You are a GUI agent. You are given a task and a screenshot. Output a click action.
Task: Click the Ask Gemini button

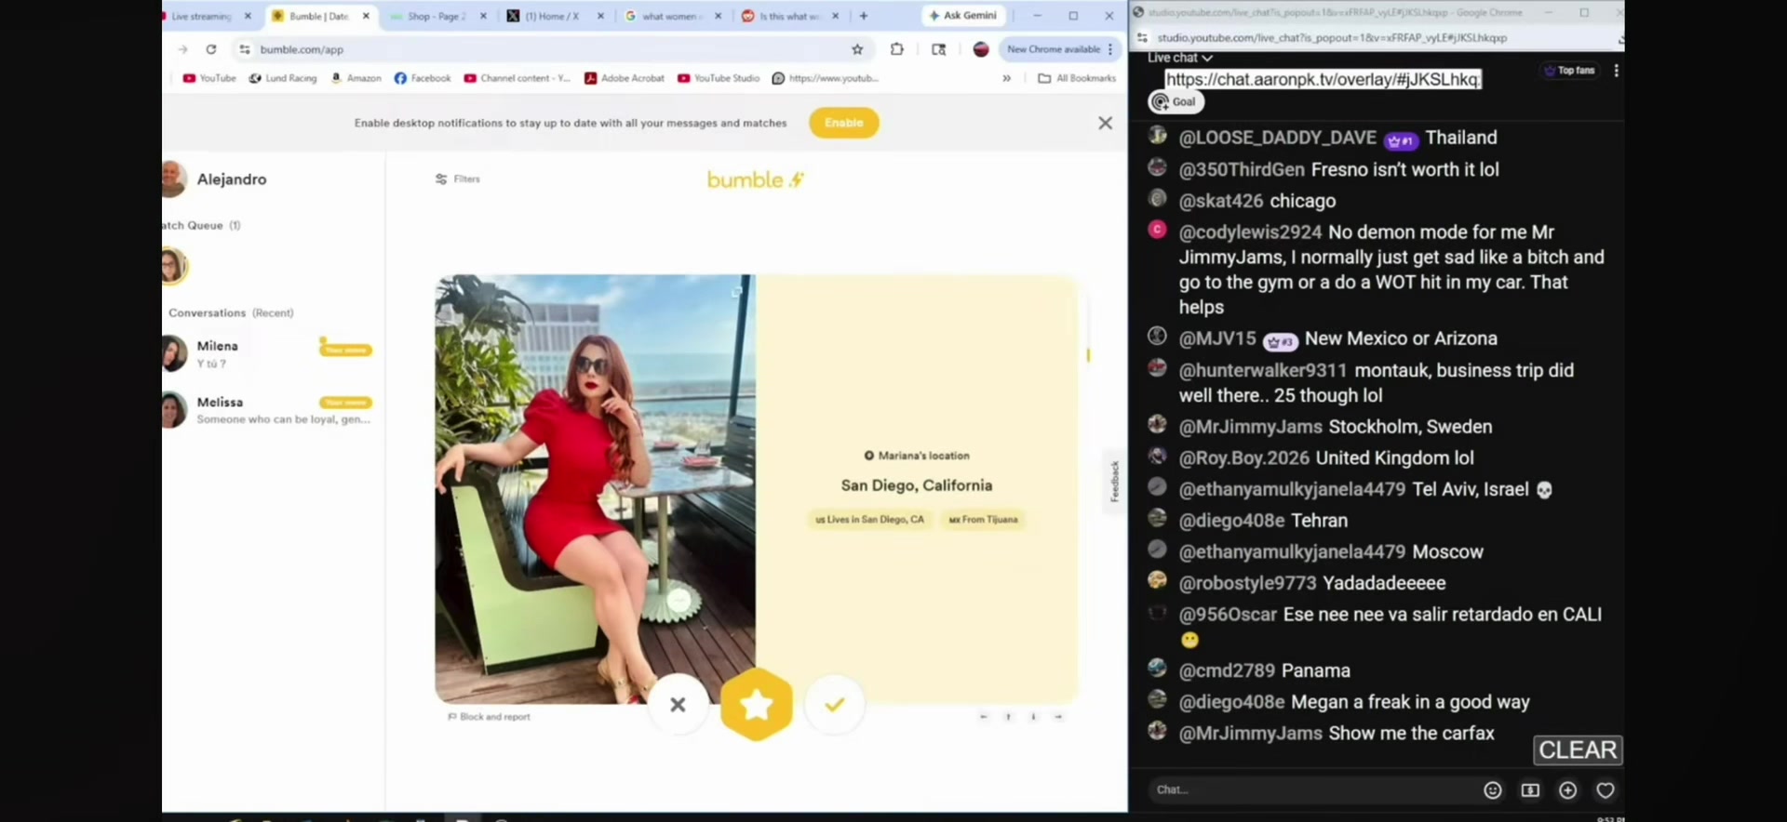963,16
